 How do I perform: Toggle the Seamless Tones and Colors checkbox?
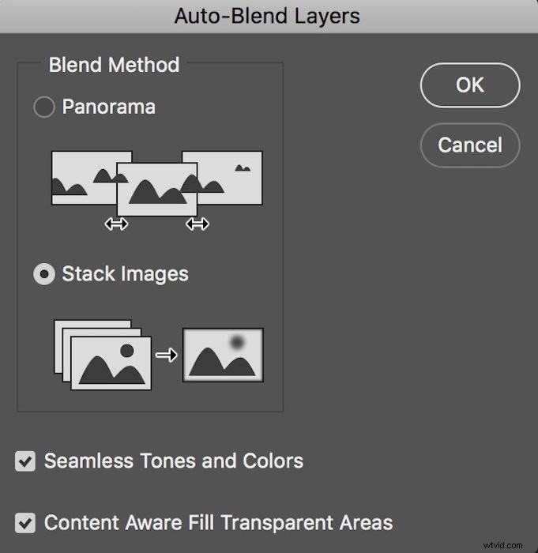click(x=26, y=461)
